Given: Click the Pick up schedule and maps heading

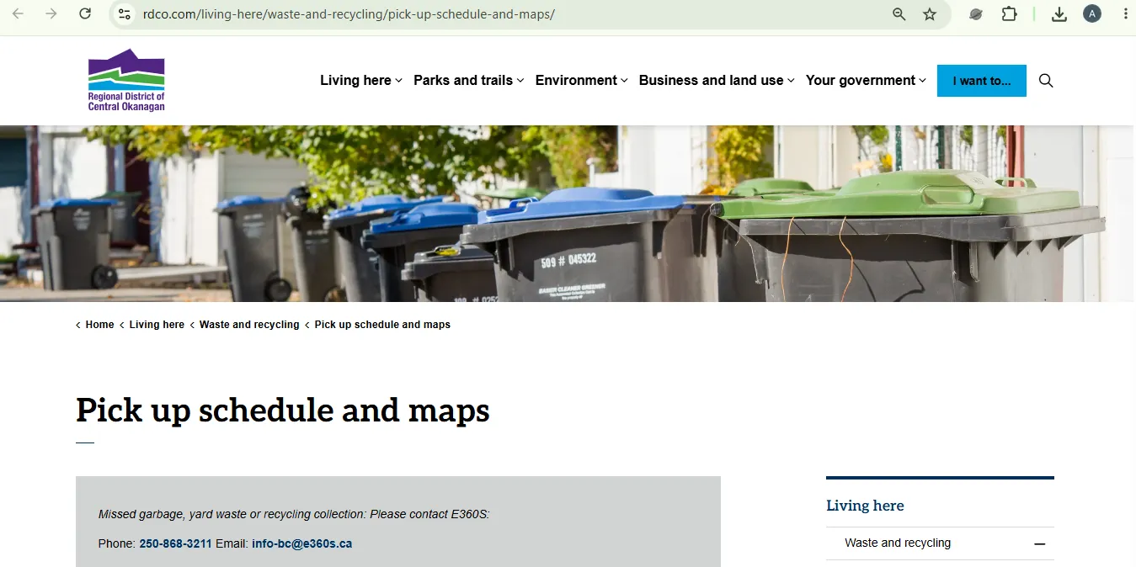Looking at the screenshot, I should (283, 411).
